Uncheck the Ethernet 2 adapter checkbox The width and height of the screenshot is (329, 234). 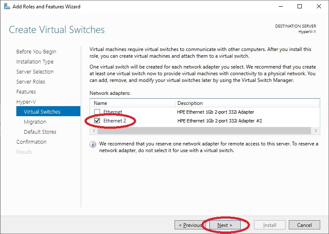click(97, 121)
